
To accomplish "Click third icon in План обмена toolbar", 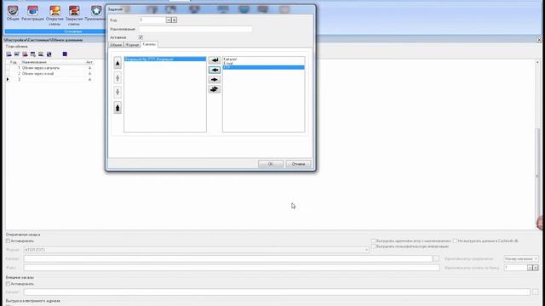I will [x=25, y=54].
